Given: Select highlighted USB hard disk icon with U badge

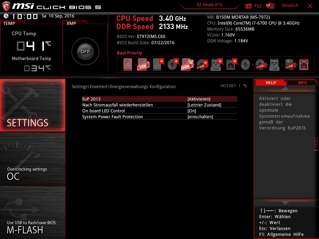Looking at the screenshot, I should click(187, 65).
